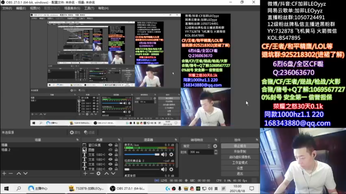Click 退出 to exit OBS
346x194 pixels.
pyautogui.click(x=240, y=174)
